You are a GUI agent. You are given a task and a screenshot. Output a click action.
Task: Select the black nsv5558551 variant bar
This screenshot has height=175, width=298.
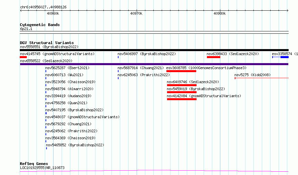point(154,50)
